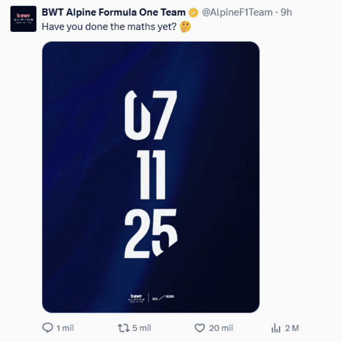
Task: Select the BWT Alpine profile avatar
Action: click(x=23, y=19)
